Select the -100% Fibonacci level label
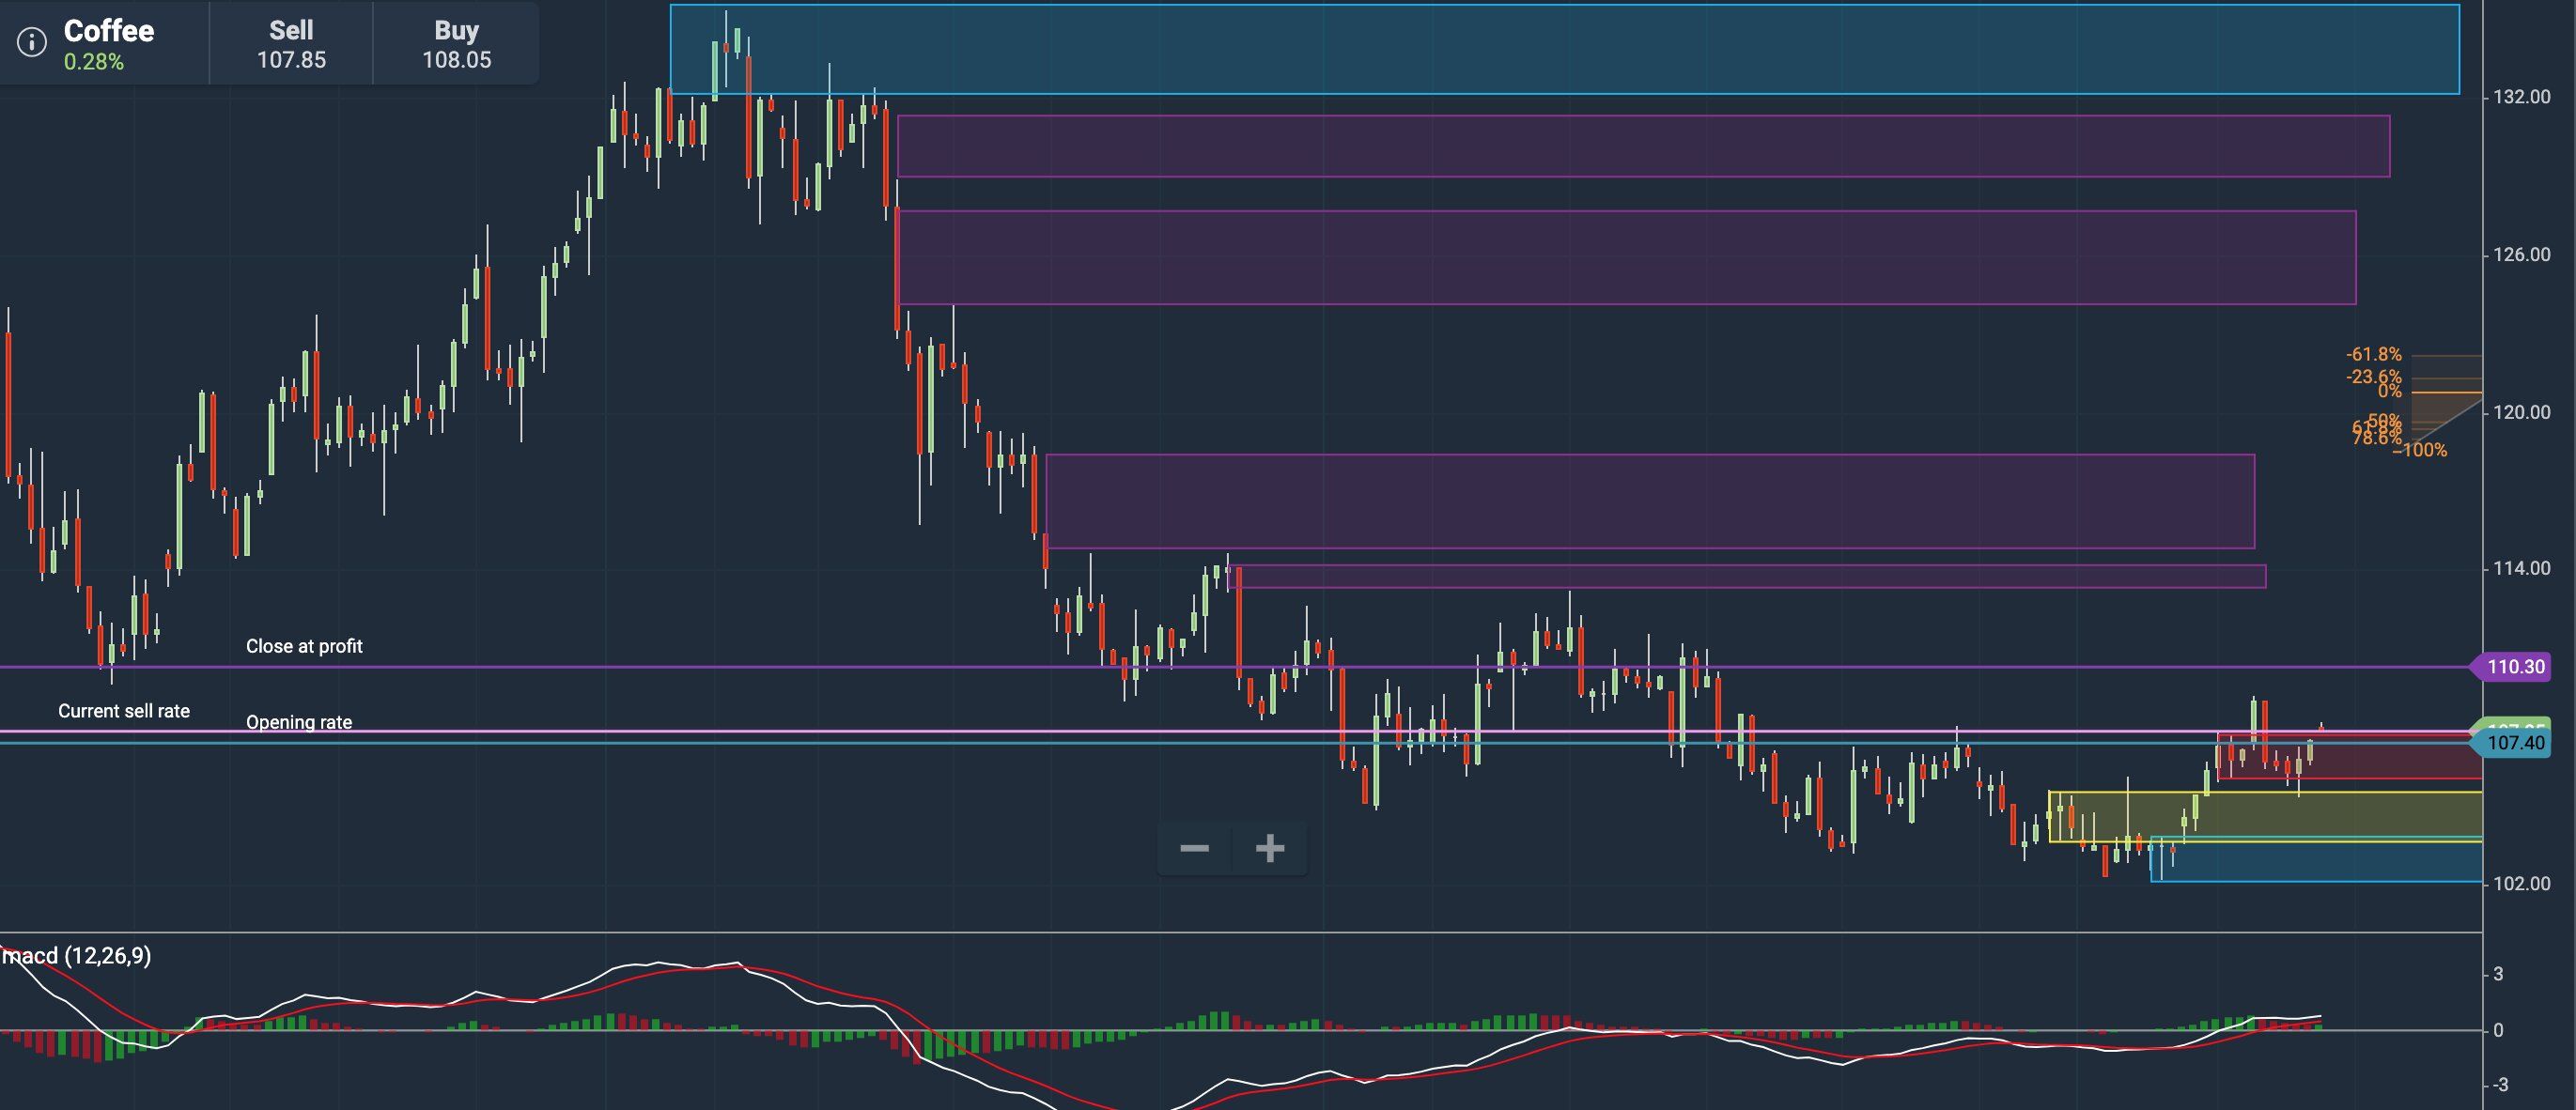2576x1110 pixels. (2419, 450)
